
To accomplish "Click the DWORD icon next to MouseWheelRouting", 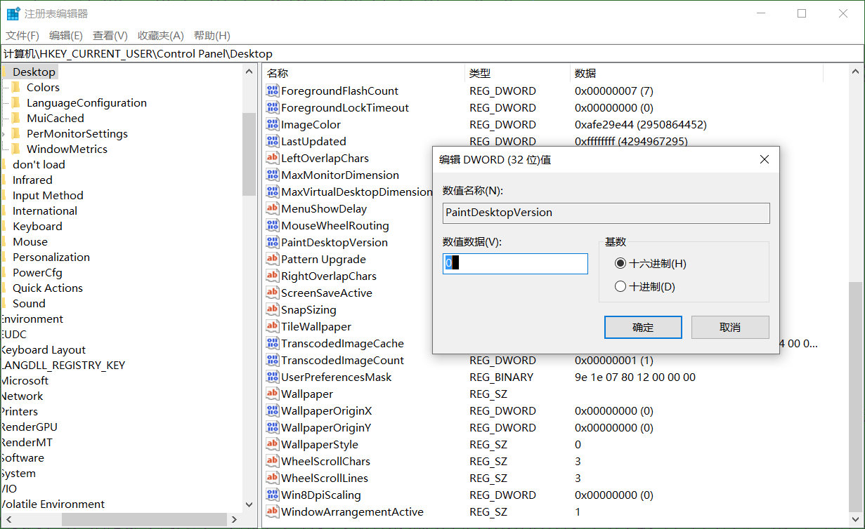I will 273,225.
